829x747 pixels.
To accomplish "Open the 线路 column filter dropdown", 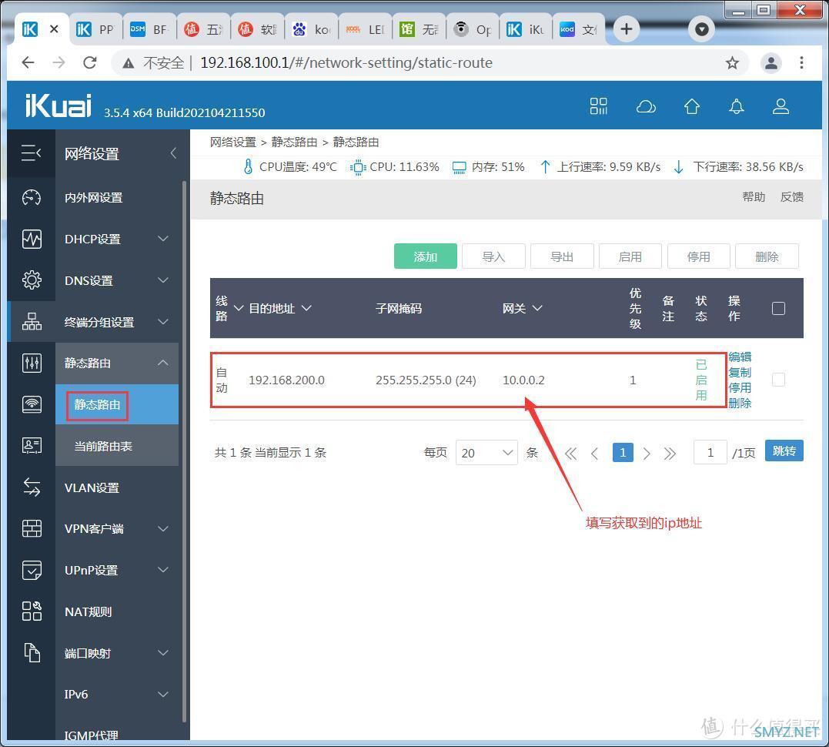I will tap(239, 308).
